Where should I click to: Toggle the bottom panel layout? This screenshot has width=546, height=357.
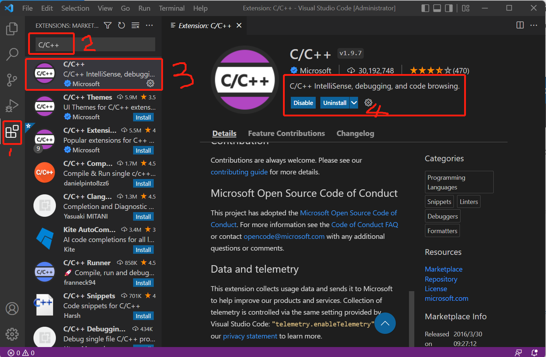[437, 8]
